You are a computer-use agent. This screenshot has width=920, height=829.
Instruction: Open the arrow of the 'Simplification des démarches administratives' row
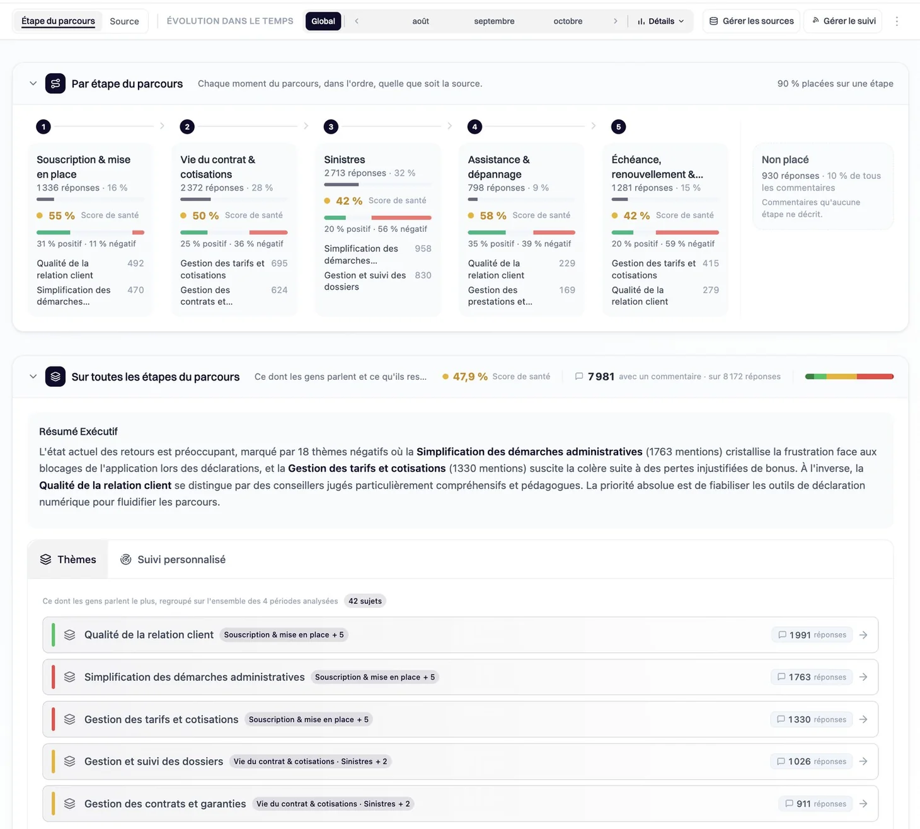pyautogui.click(x=863, y=677)
